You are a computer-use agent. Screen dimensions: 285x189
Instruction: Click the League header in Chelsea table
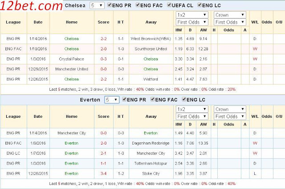[13, 22]
